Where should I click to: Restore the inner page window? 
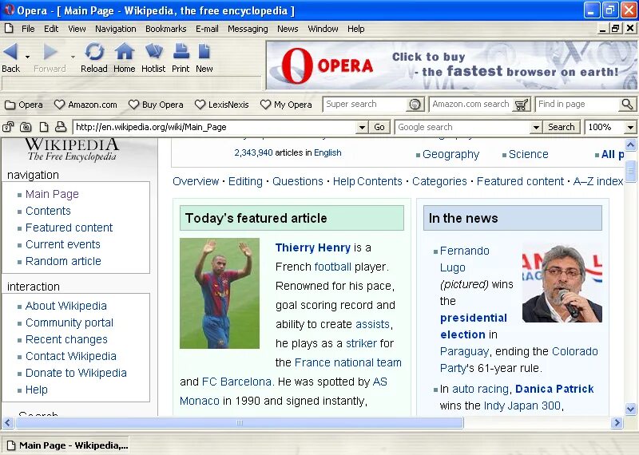[x=615, y=29]
